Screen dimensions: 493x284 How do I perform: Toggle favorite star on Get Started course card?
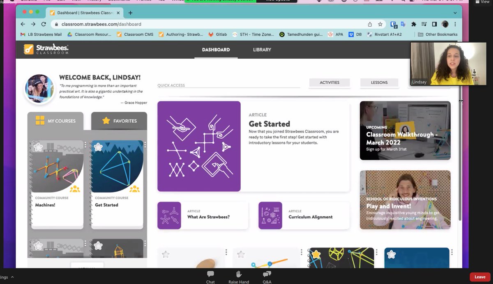click(98, 147)
